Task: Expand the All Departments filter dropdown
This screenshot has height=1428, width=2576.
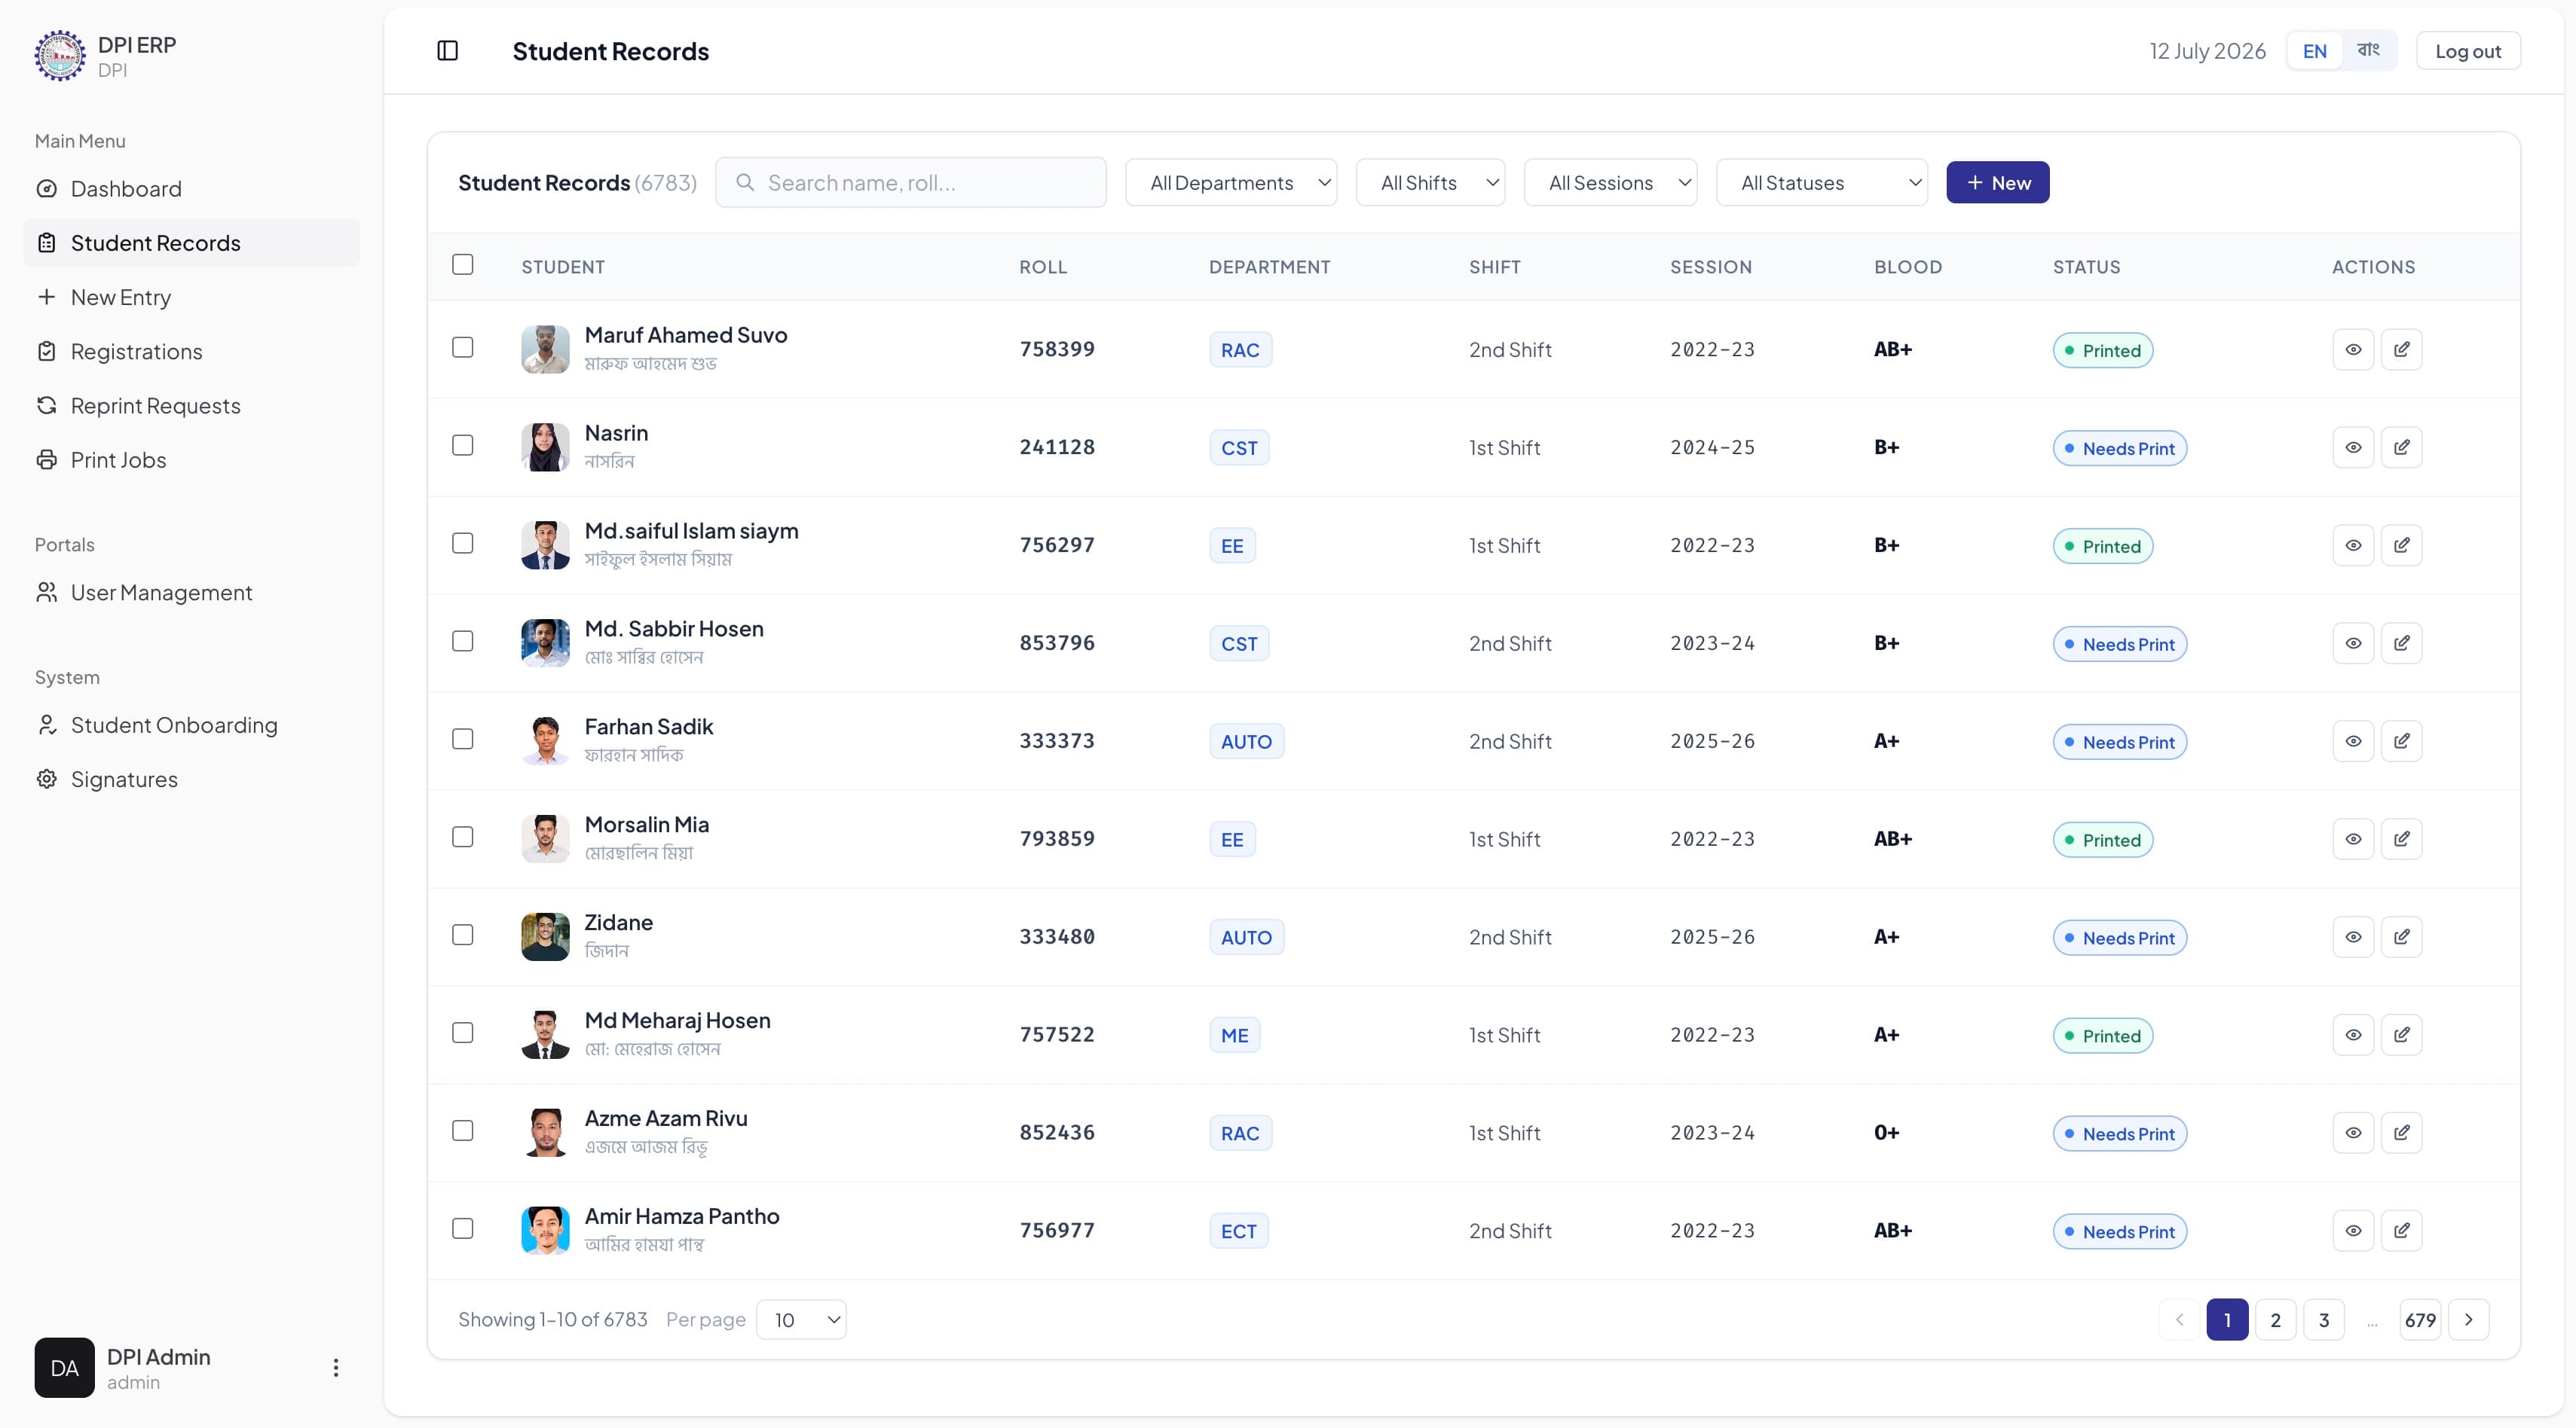Action: point(1231,183)
